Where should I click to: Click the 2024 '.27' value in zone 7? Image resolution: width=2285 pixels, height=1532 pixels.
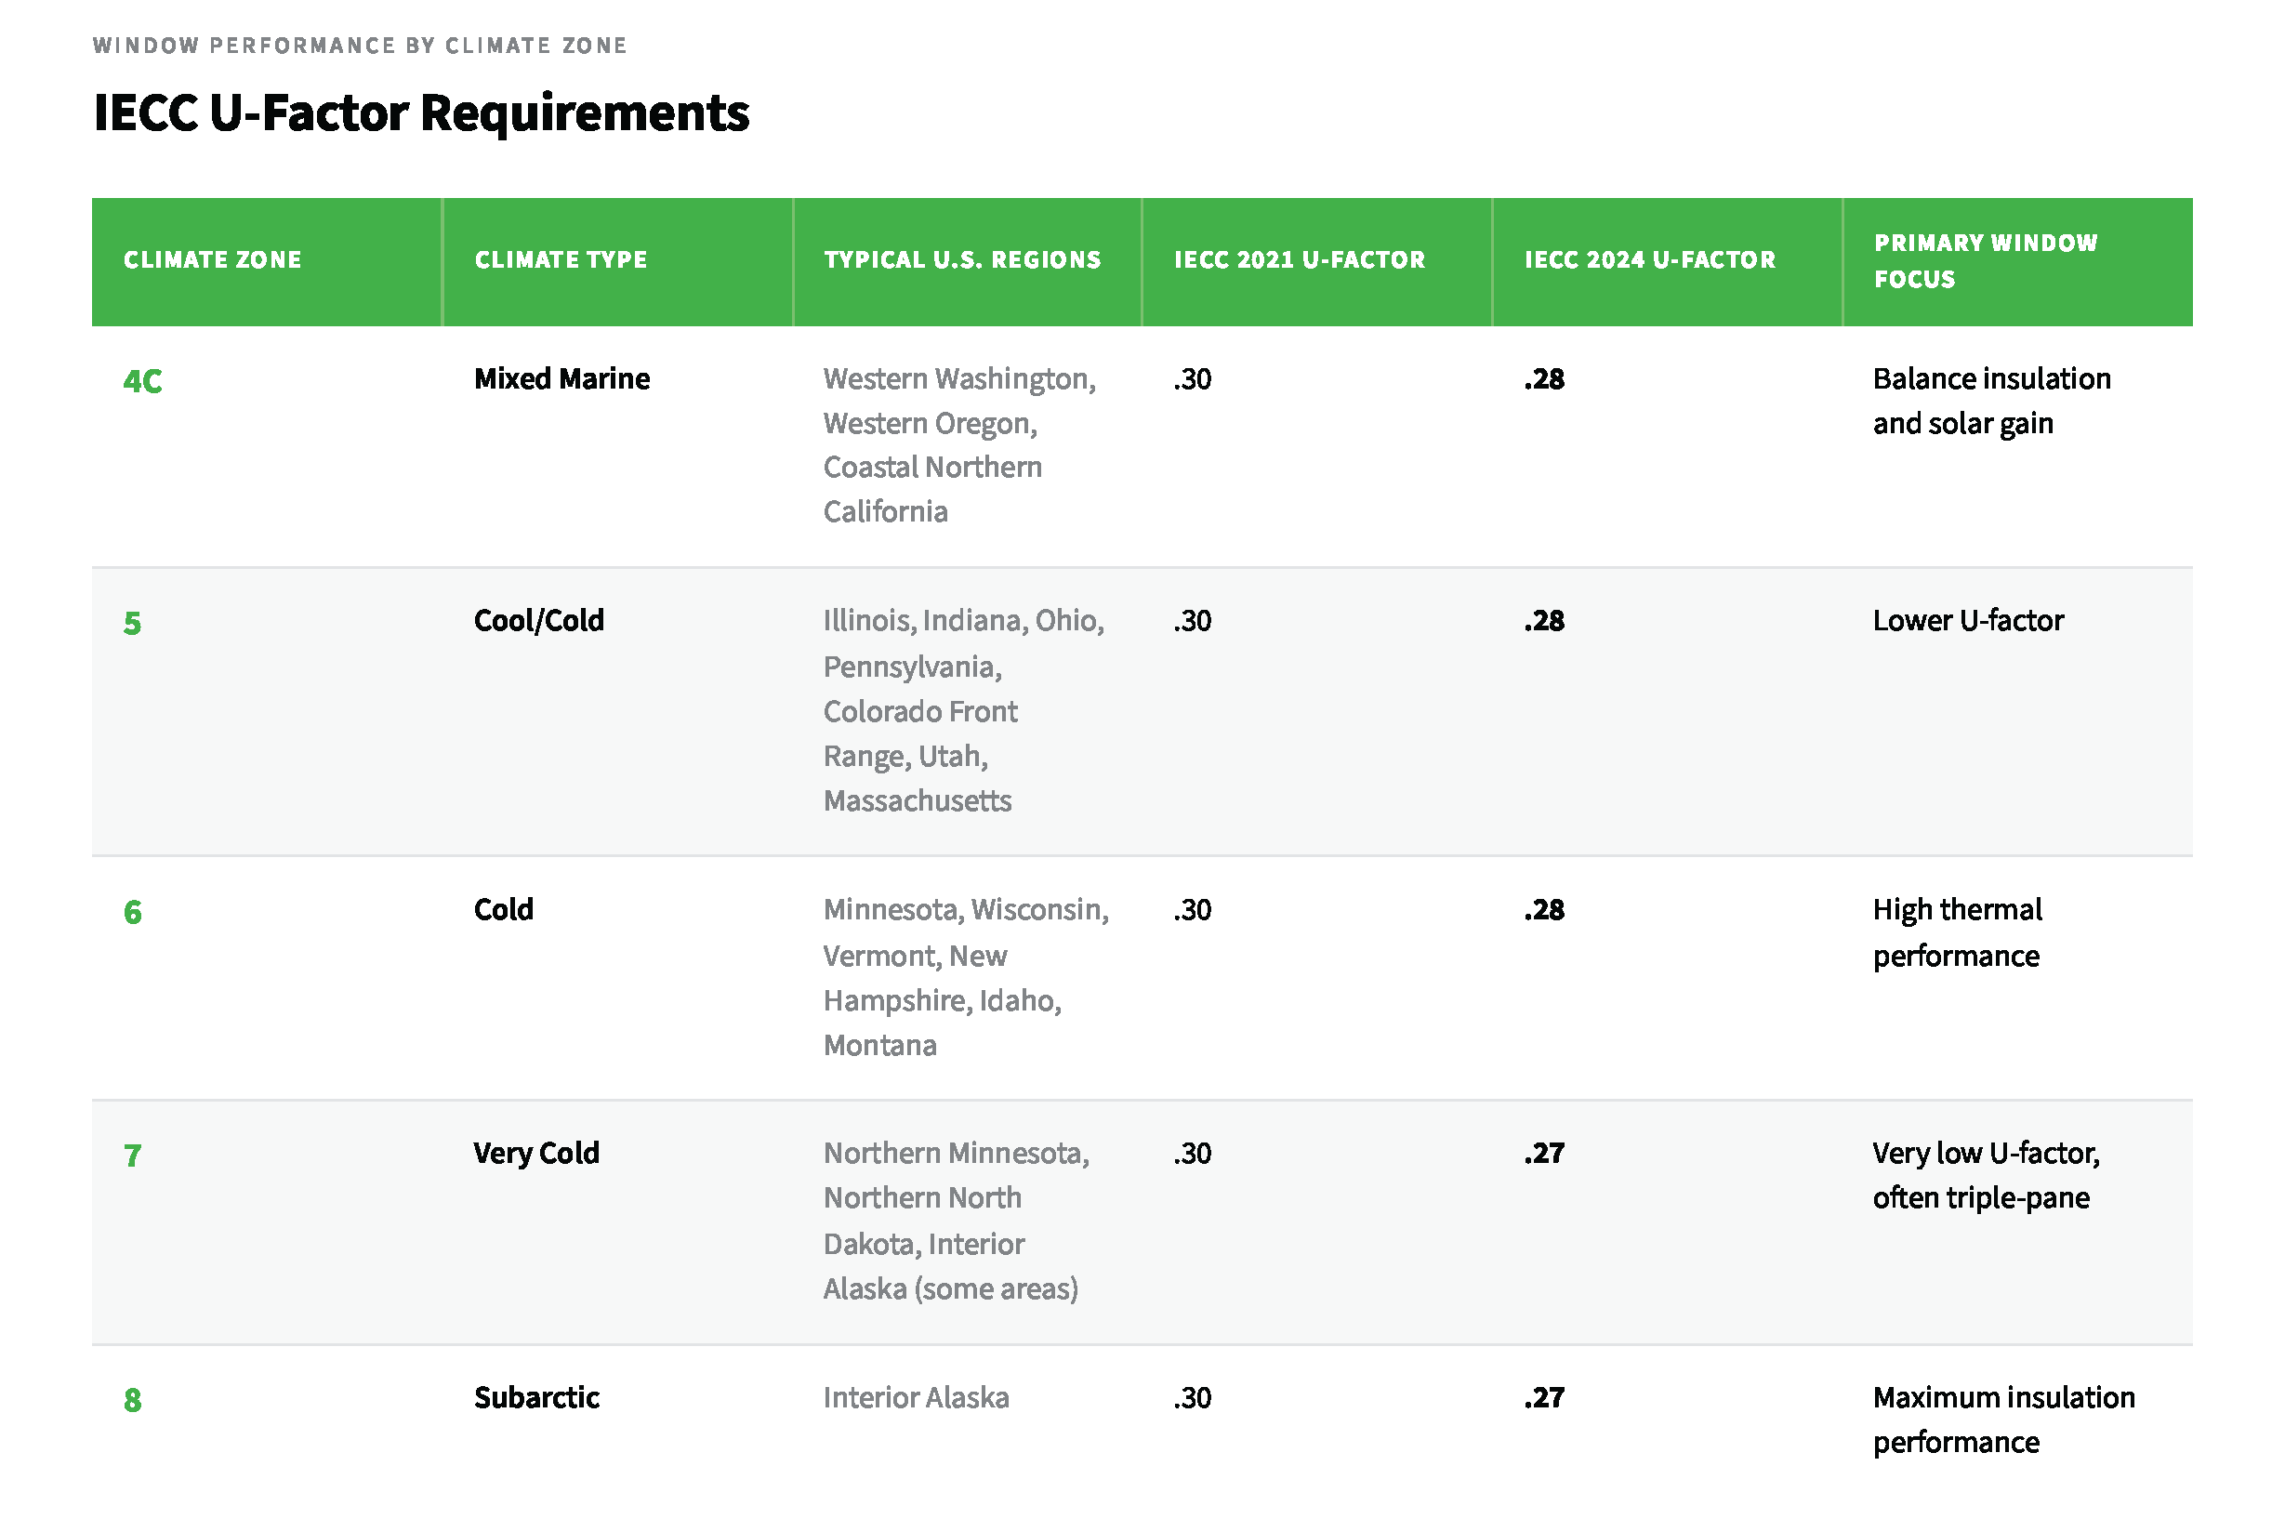[x=1543, y=1154]
